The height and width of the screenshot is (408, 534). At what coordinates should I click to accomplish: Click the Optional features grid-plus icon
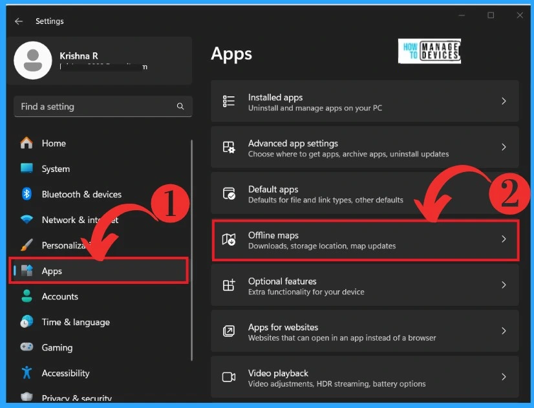click(228, 285)
